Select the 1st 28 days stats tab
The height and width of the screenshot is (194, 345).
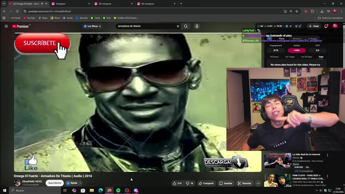tap(306, 57)
